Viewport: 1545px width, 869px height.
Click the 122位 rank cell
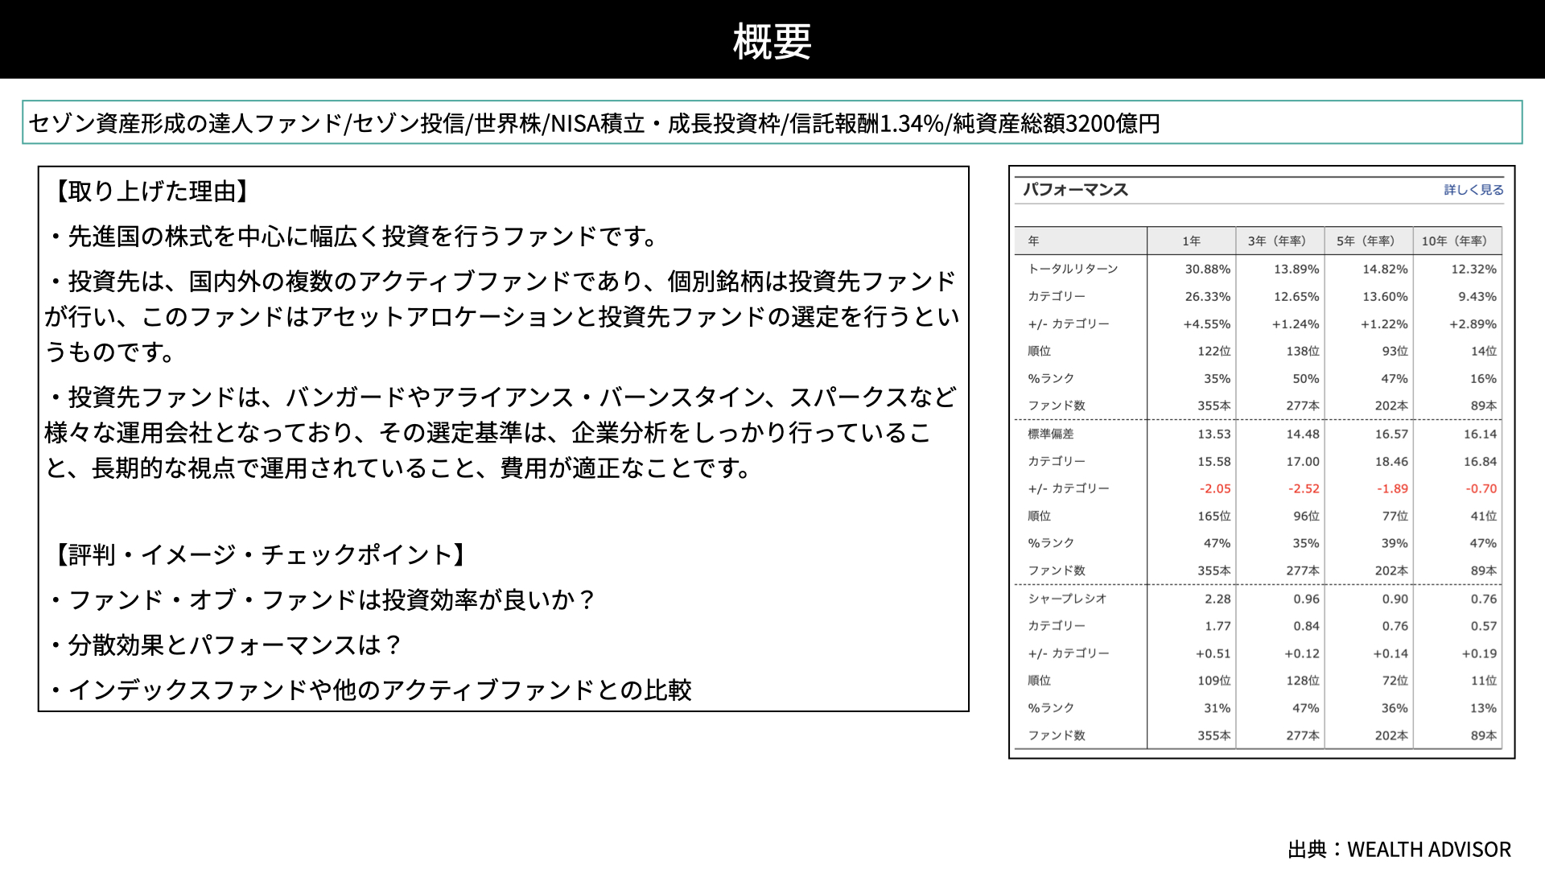click(x=1213, y=351)
